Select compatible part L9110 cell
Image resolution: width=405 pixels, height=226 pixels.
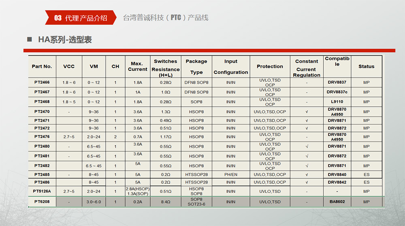[337, 101]
